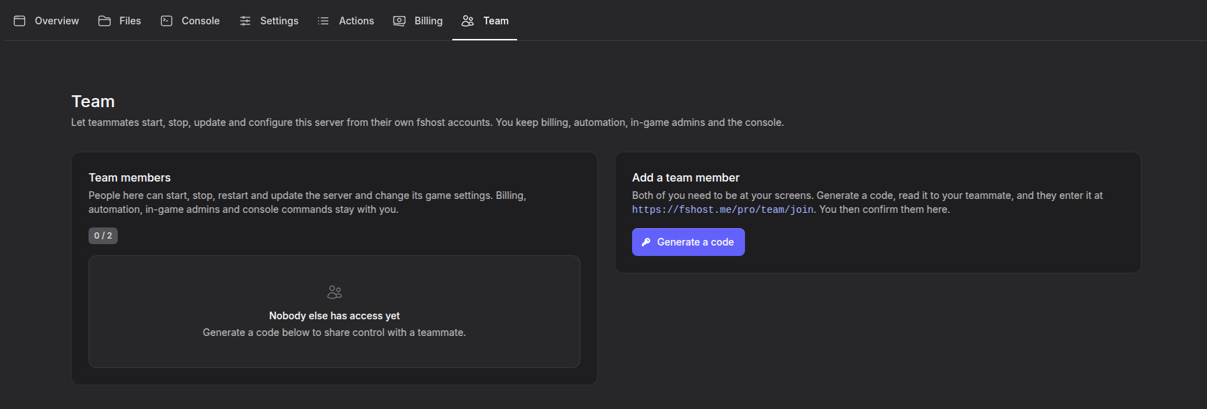This screenshot has width=1207, height=409.
Task: Click the Billing banknote icon
Action: pyautogui.click(x=399, y=21)
